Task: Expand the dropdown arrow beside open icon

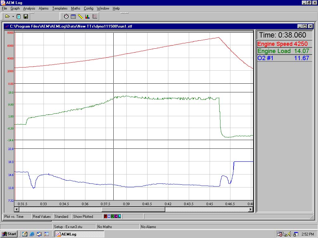Action: 13,16
